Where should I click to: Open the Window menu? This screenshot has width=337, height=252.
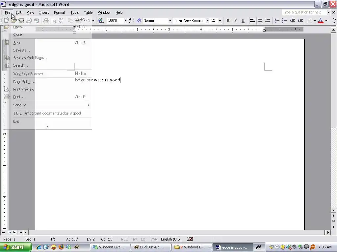tap(104, 12)
